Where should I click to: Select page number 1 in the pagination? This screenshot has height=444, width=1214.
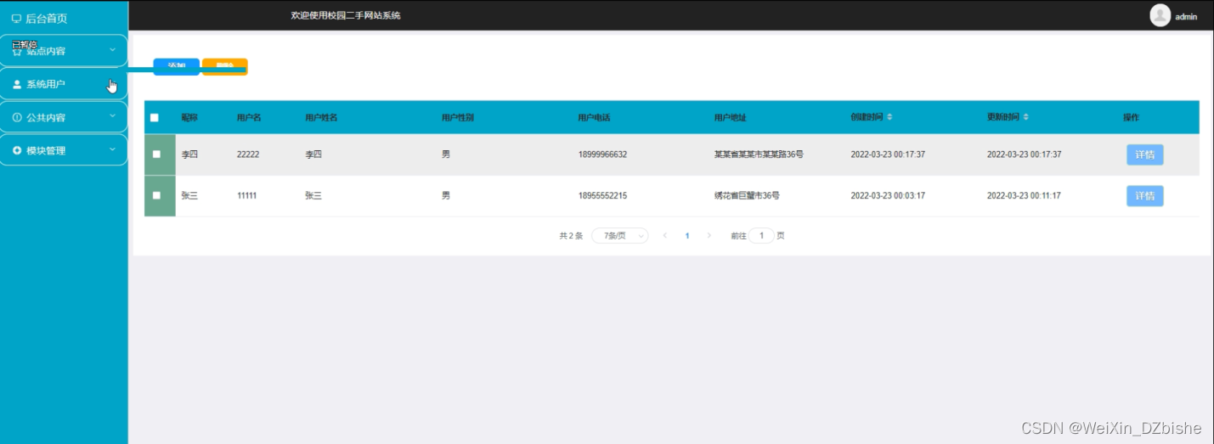[687, 236]
